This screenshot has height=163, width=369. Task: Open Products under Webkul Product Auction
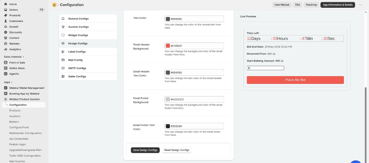15,111
